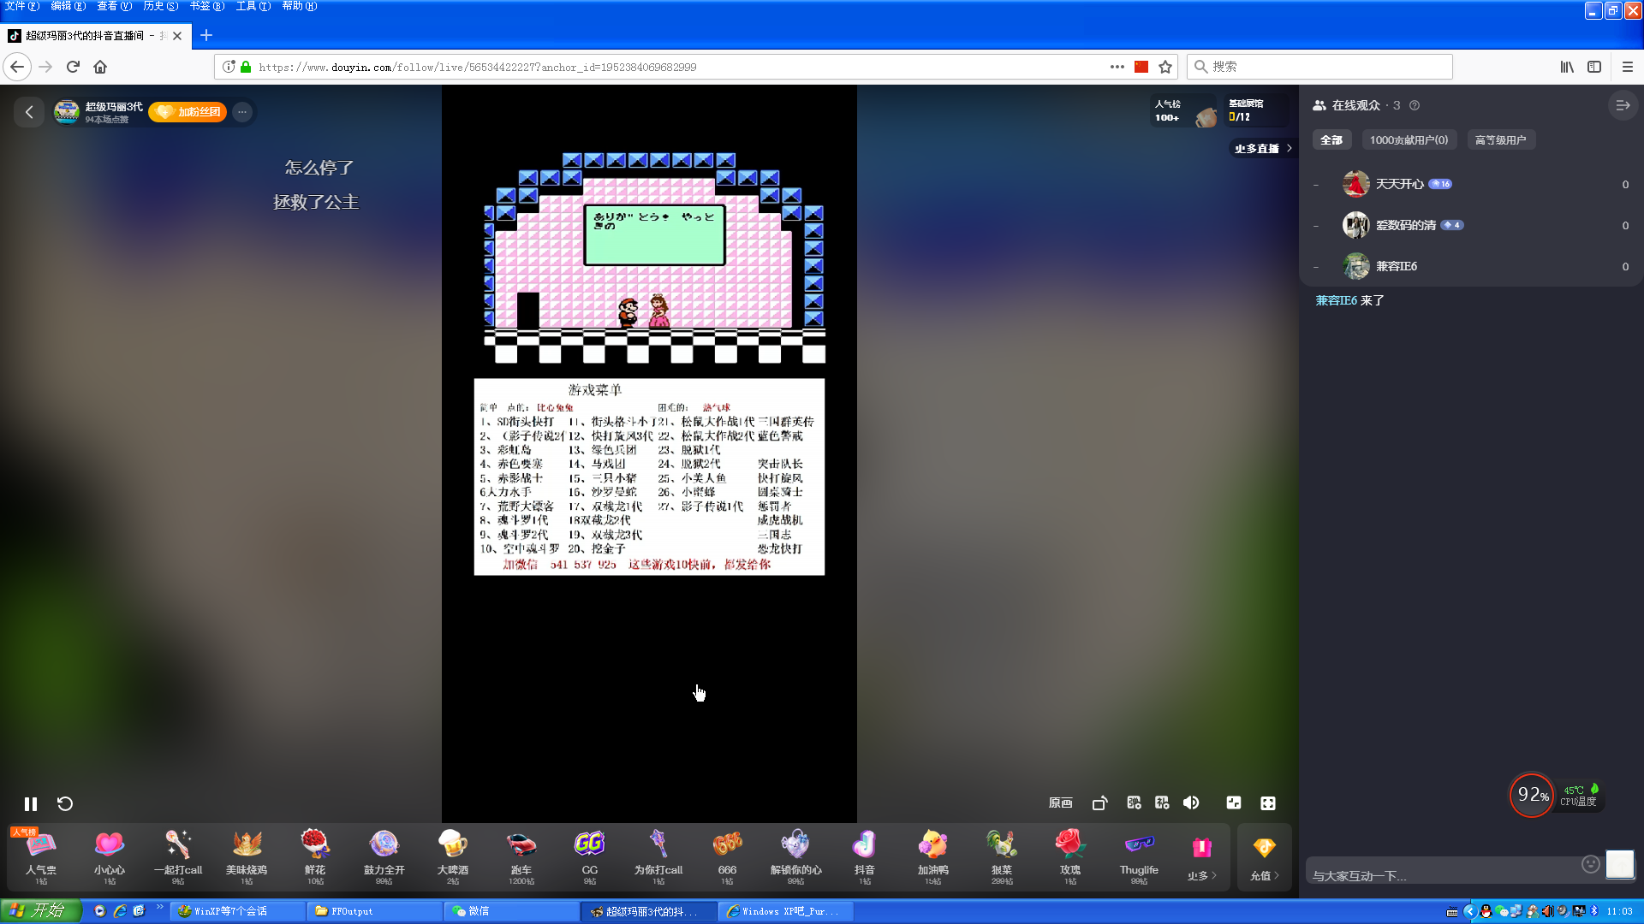The image size is (1644, 924).
Task: Enter fullscreen mode for the player
Action: (1268, 803)
